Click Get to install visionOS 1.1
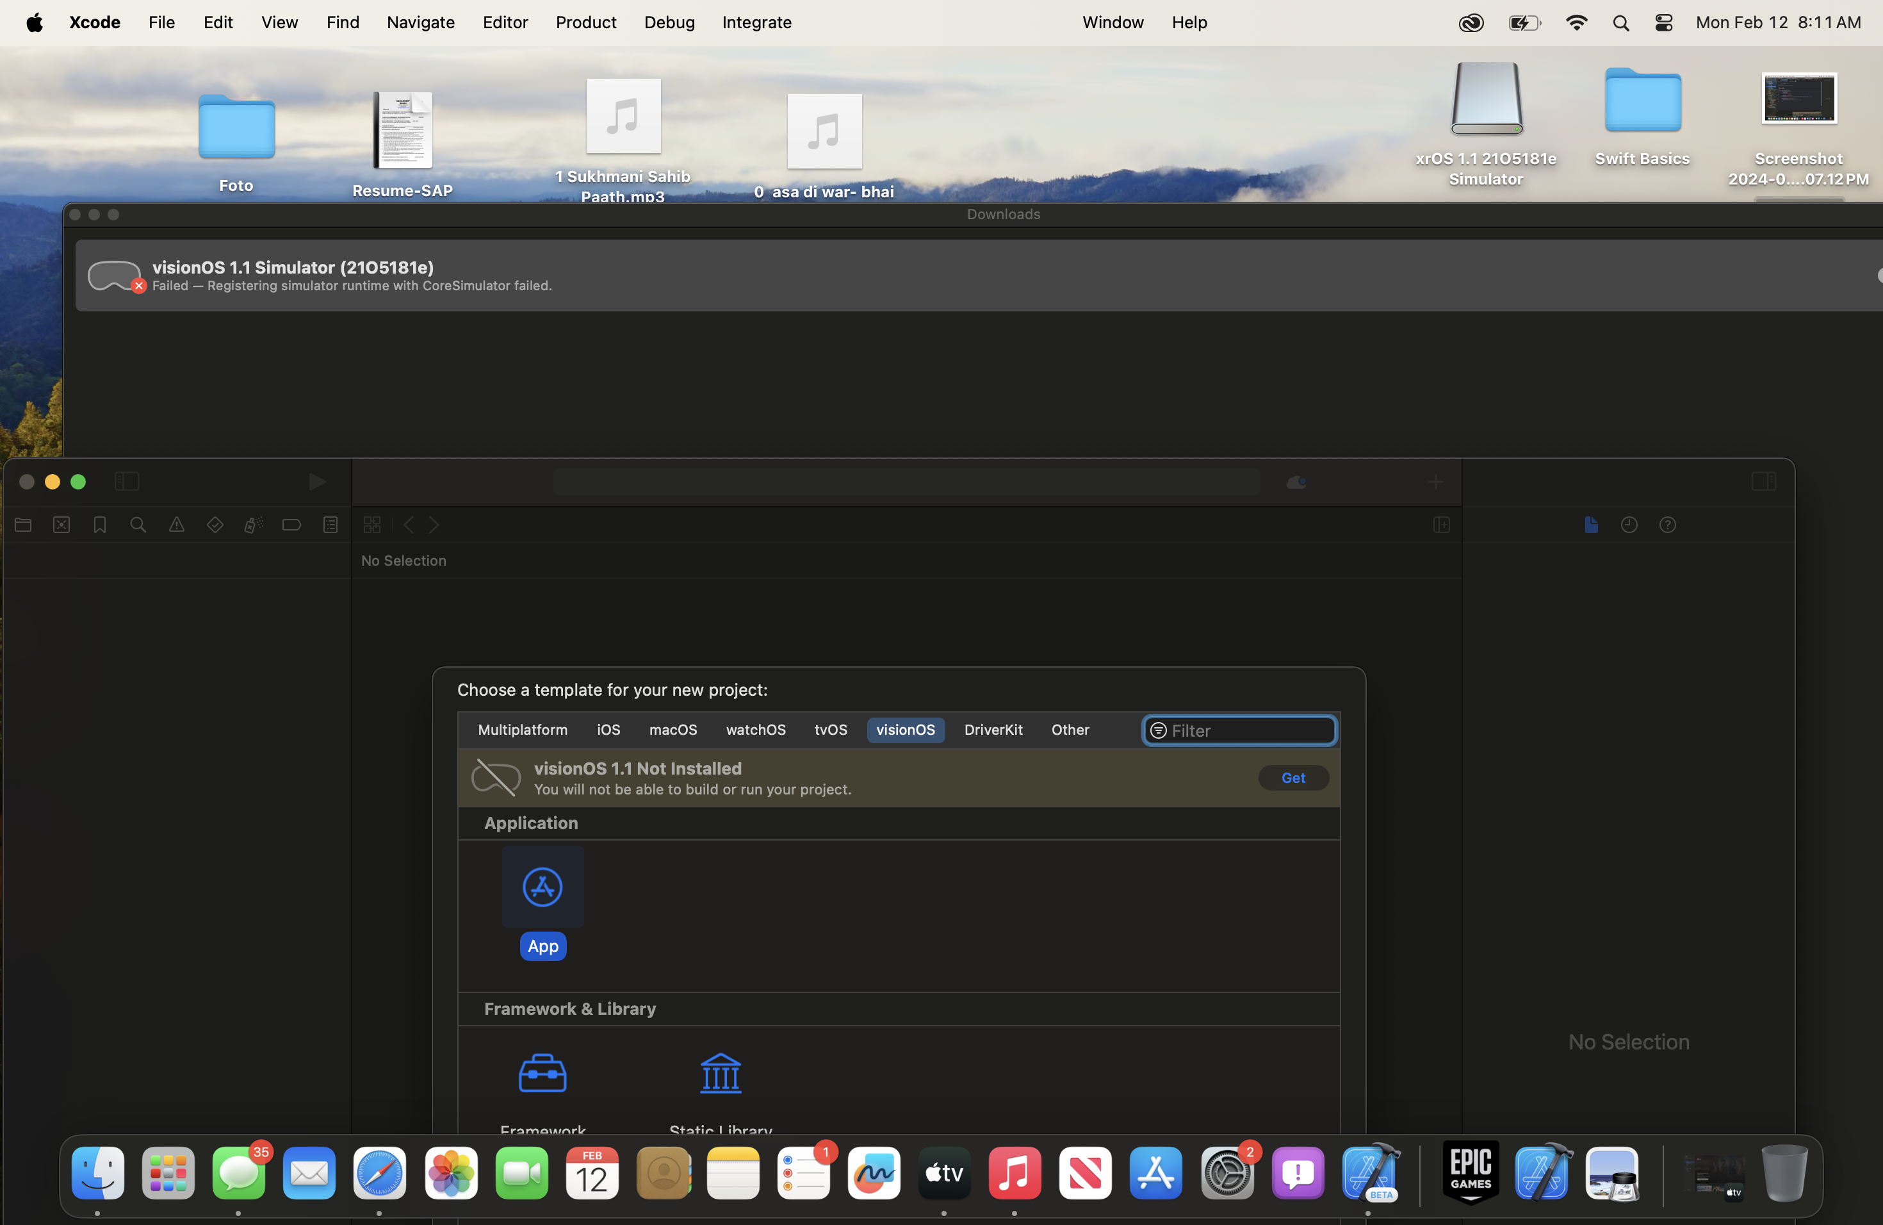The width and height of the screenshot is (1883, 1225). 1292,778
